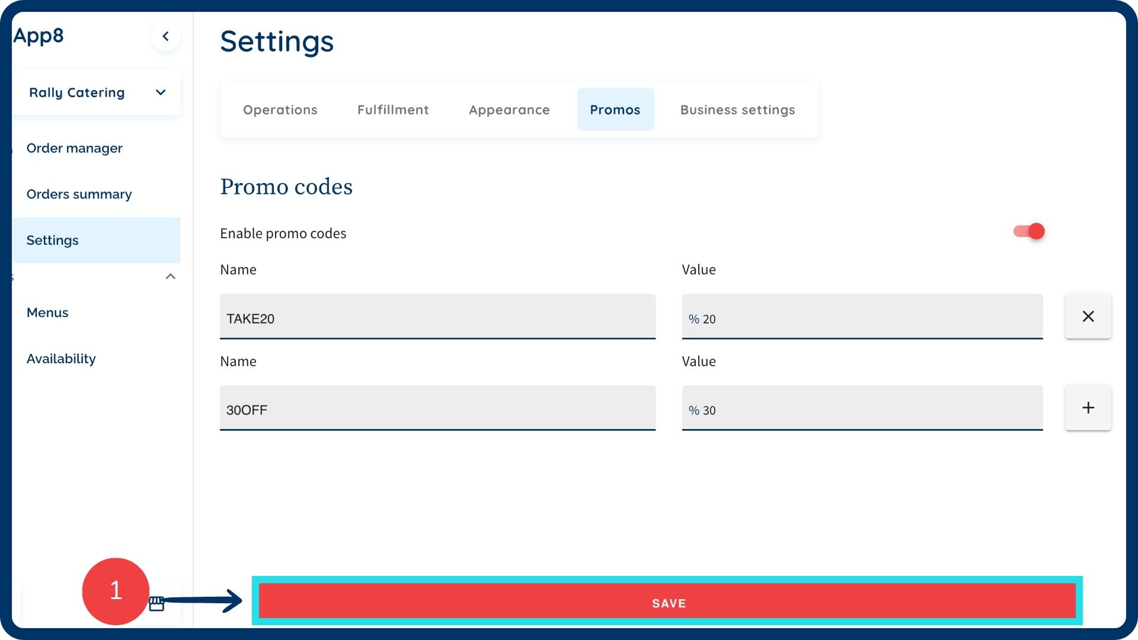This screenshot has width=1138, height=640.
Task: Open the Fulfillment tab
Action: pos(393,110)
